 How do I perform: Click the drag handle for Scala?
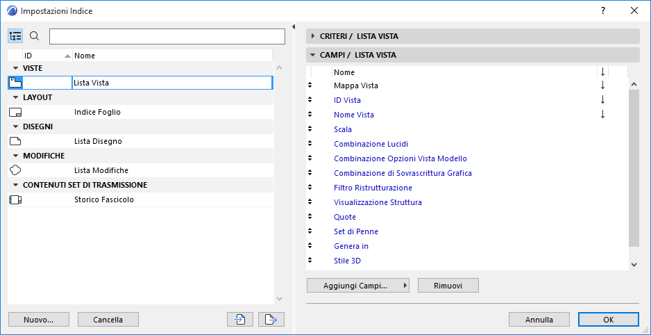pyautogui.click(x=310, y=129)
